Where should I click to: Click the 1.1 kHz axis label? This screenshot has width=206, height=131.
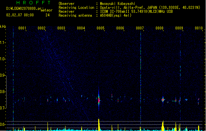pos(3,43)
